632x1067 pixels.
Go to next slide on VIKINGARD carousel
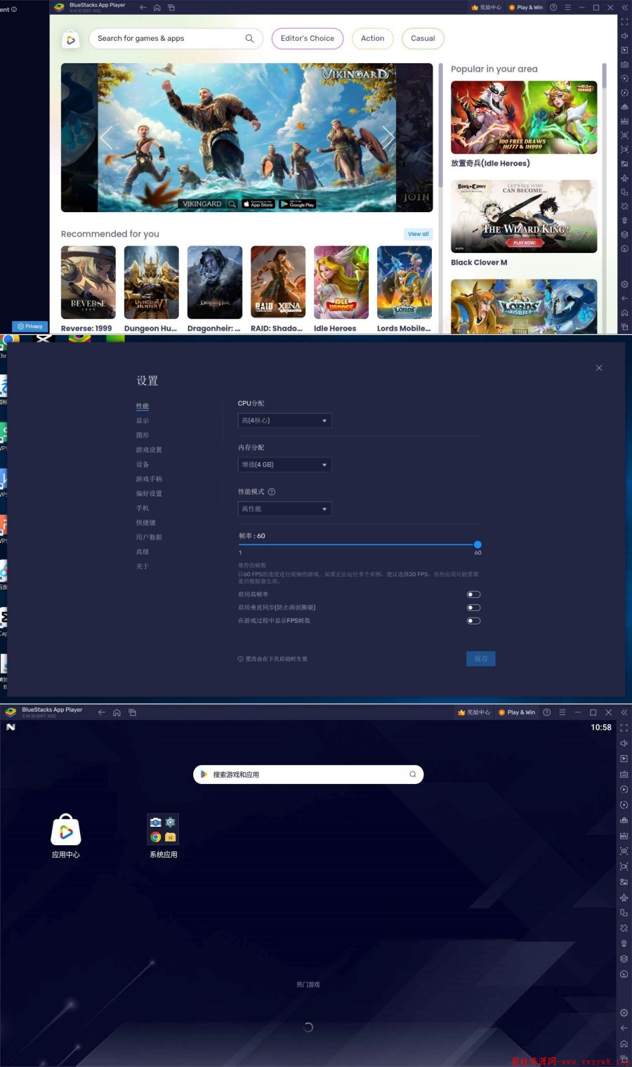coord(387,137)
